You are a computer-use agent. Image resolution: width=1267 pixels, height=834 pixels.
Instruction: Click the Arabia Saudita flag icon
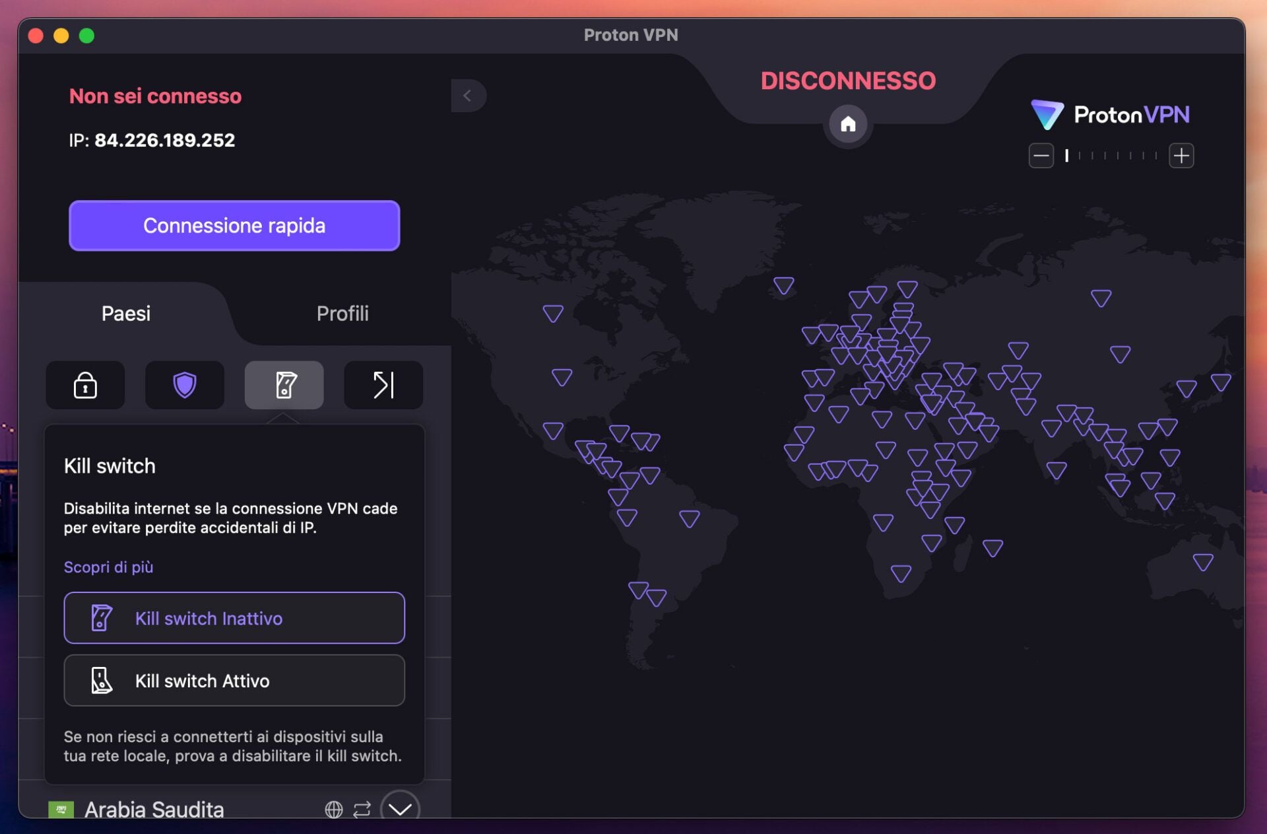61,810
